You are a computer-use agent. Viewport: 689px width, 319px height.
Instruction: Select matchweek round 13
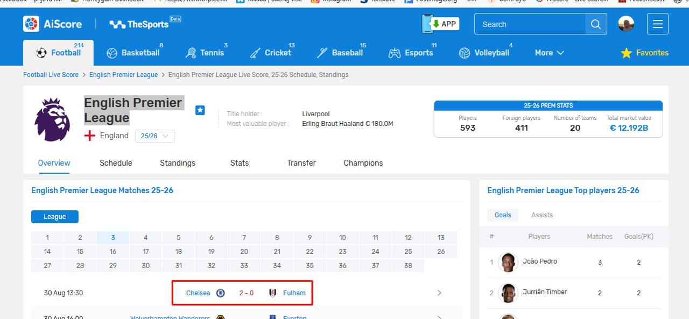pyautogui.click(x=441, y=237)
